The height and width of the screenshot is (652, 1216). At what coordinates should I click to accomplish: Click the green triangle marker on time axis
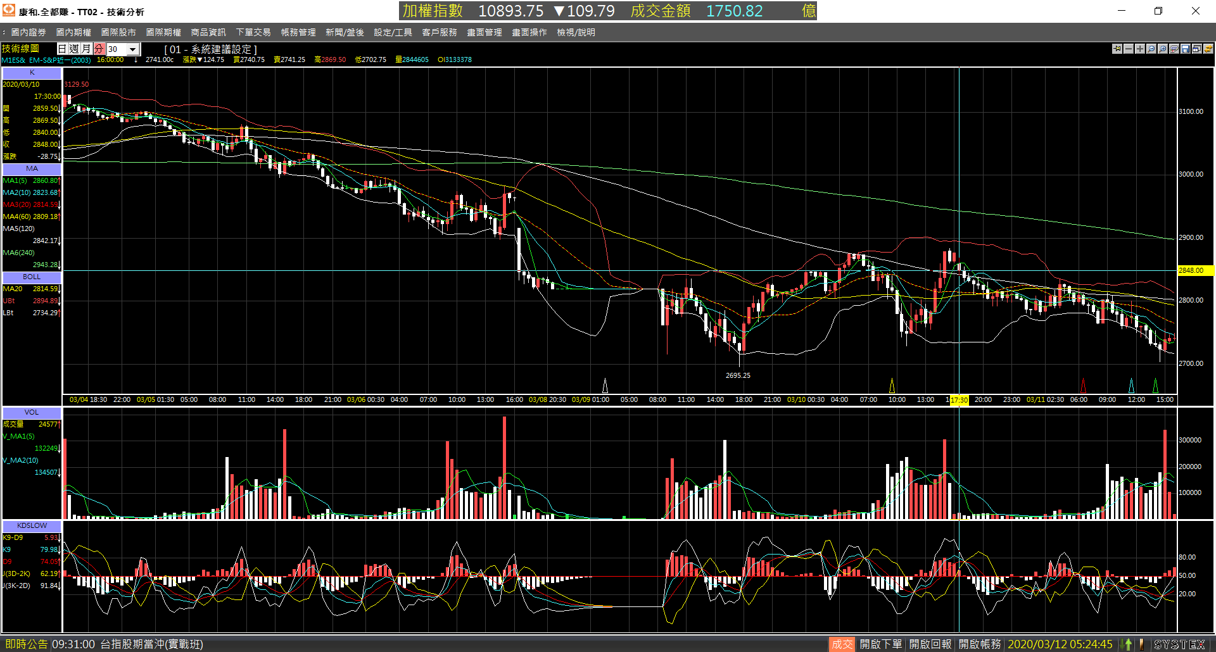pos(1155,386)
